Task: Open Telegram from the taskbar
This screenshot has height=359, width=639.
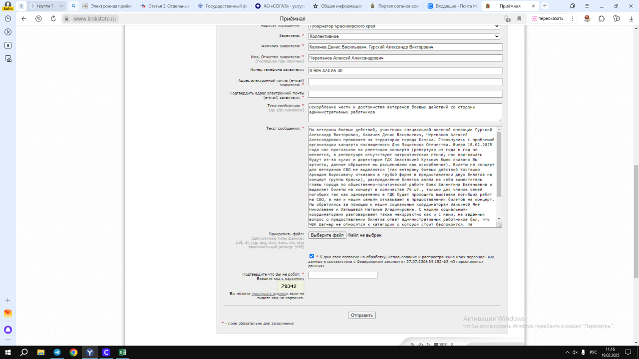Action: pyautogui.click(x=57, y=352)
